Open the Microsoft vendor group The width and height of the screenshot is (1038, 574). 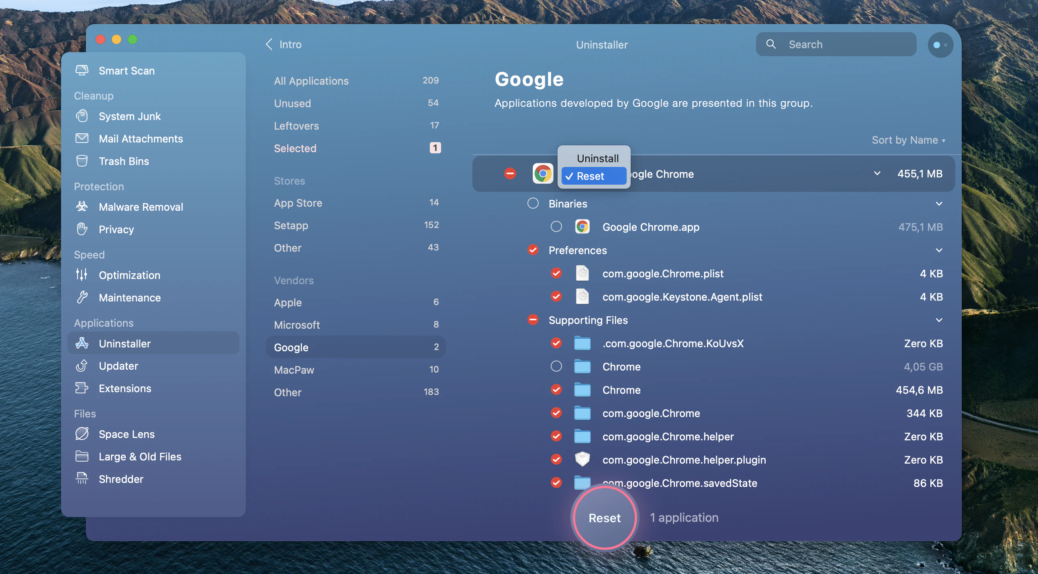point(297,325)
